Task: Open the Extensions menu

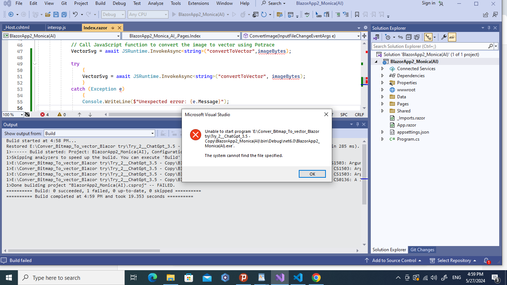Action: 199,3
